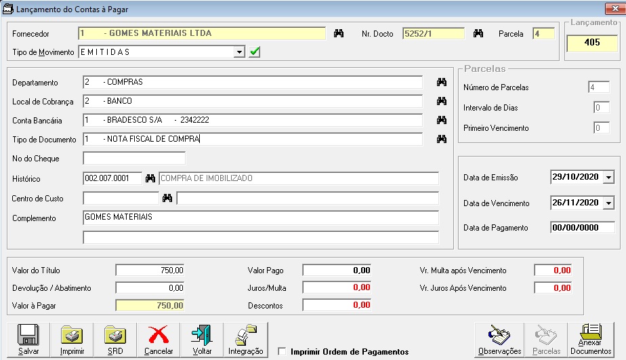Open Data de Emissão date picker arrow

pyautogui.click(x=607, y=178)
